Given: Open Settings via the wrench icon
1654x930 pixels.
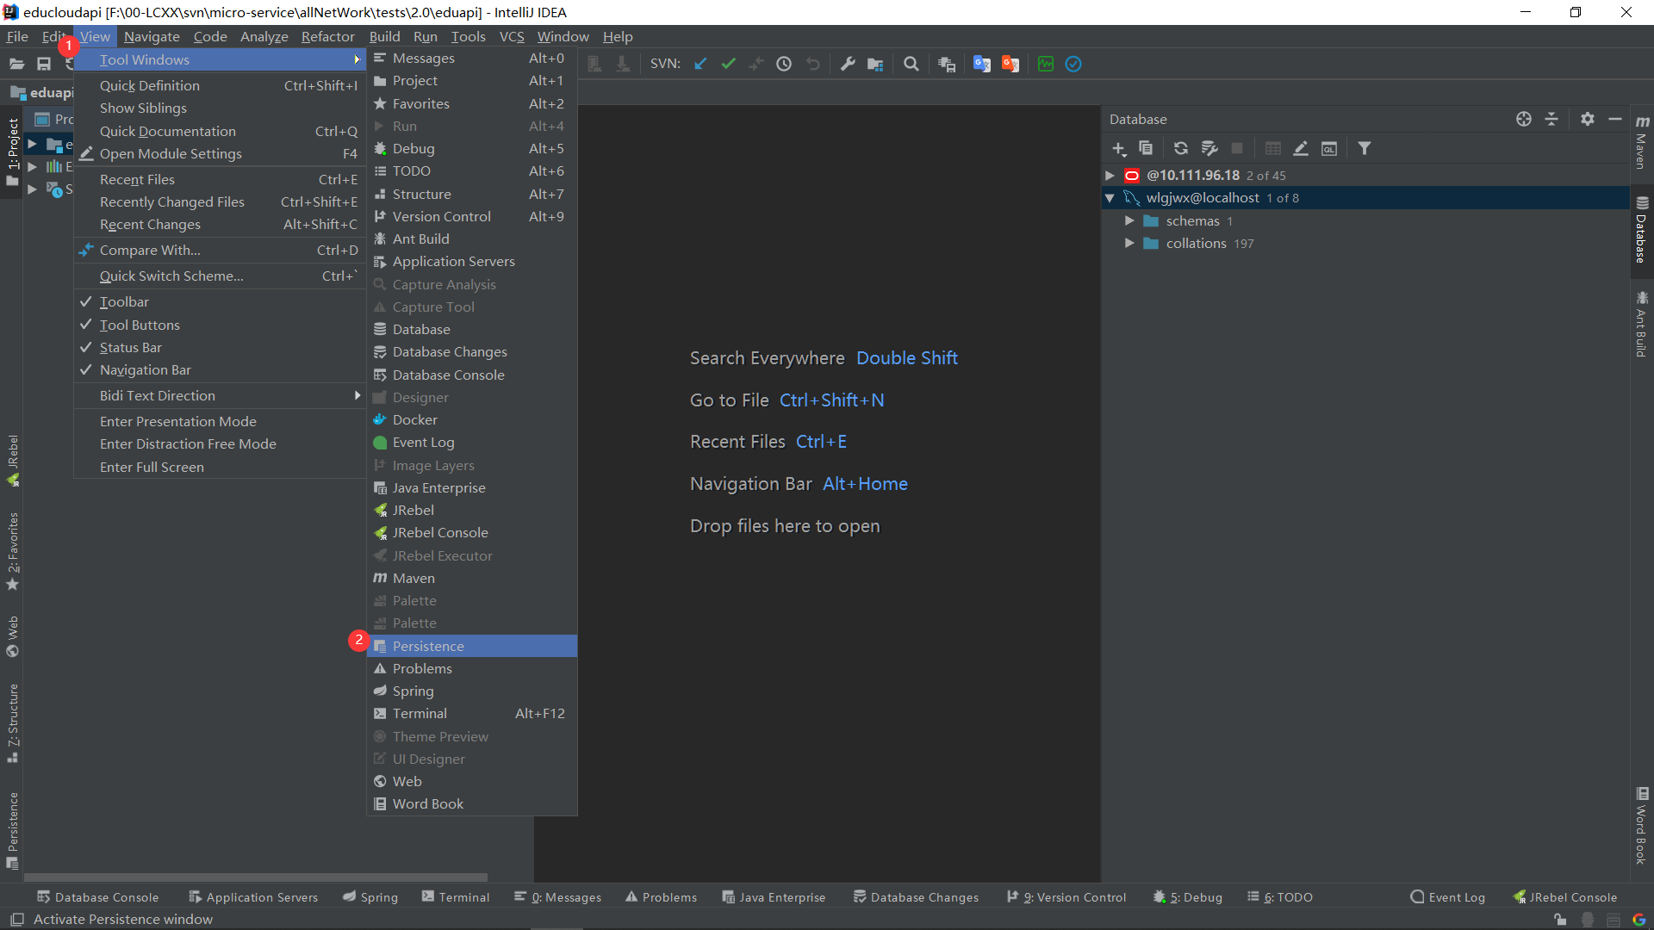Looking at the screenshot, I should 848,64.
